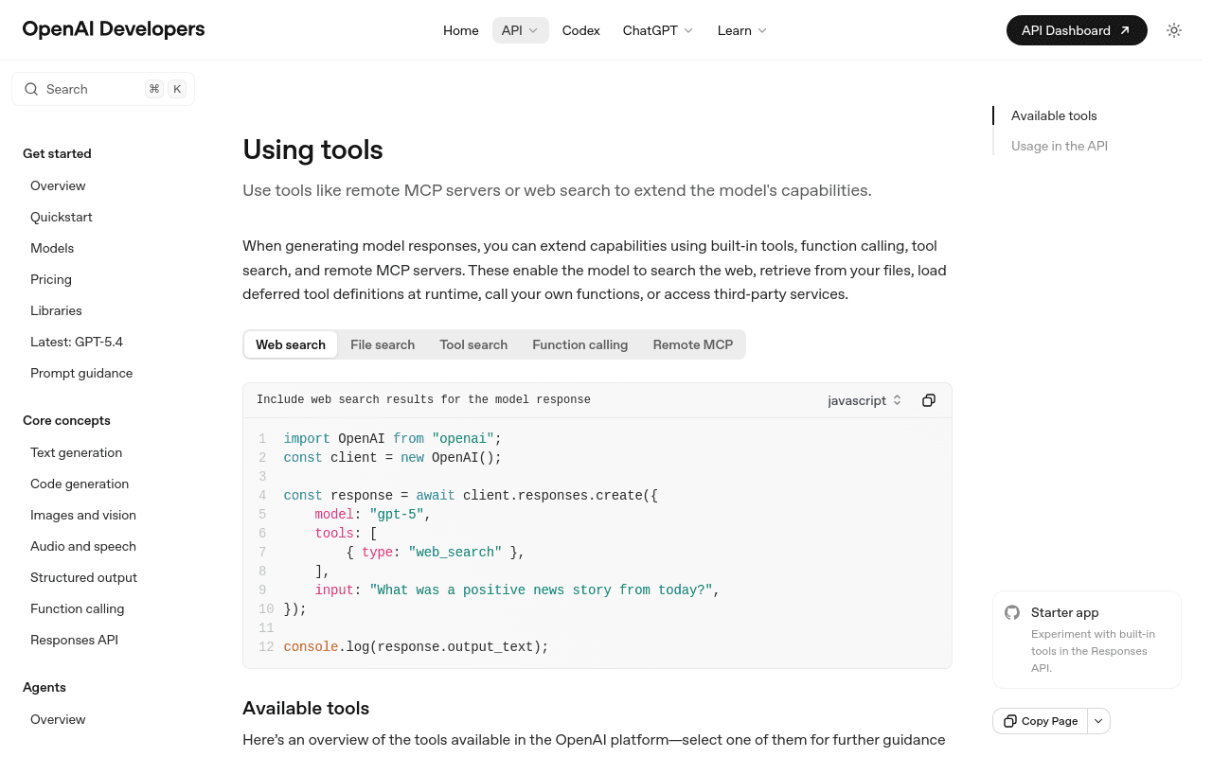Toggle the light/dark theme sun icon
The height and width of the screenshot is (757, 1212).
[1174, 30]
